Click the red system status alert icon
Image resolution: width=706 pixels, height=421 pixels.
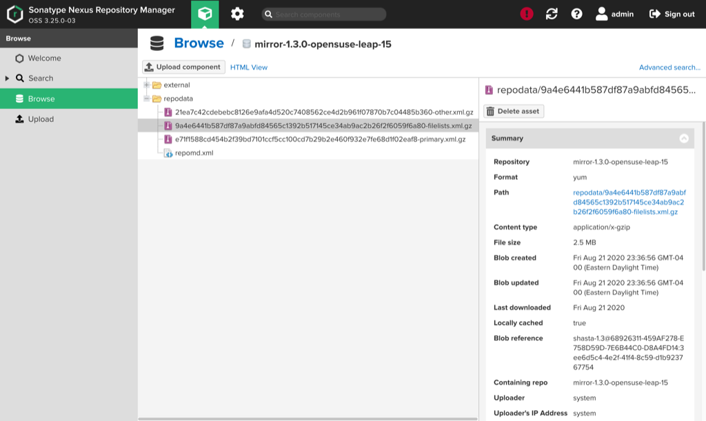(526, 14)
